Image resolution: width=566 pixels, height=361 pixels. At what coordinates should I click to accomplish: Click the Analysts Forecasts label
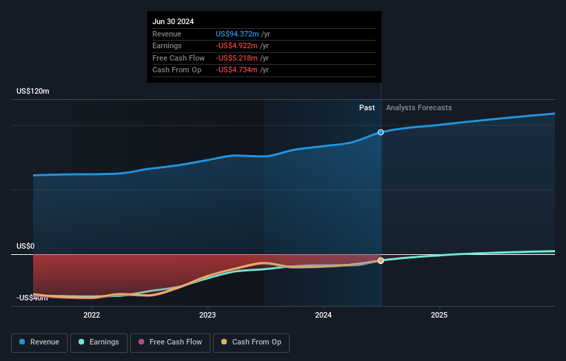click(x=418, y=107)
